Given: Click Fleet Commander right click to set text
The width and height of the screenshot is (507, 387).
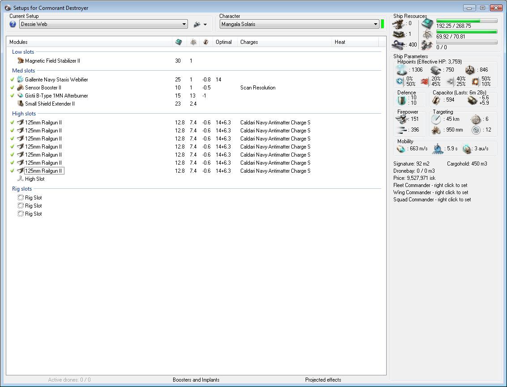Looking at the screenshot, I should [430, 185].
